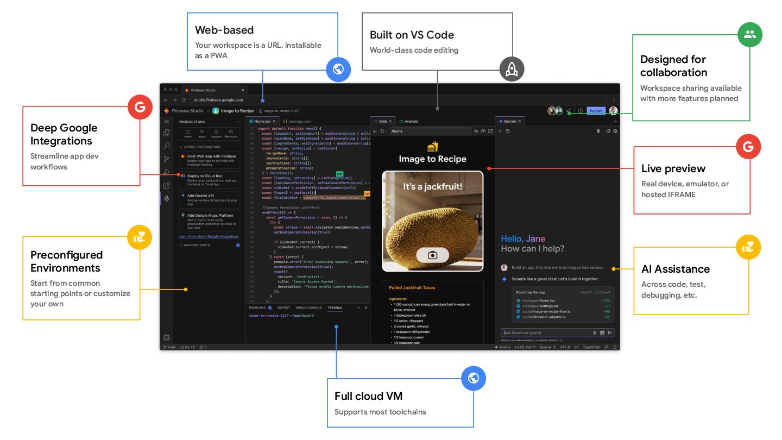Open the Extensions blocks icon
782x440 pixels.
tap(167, 186)
